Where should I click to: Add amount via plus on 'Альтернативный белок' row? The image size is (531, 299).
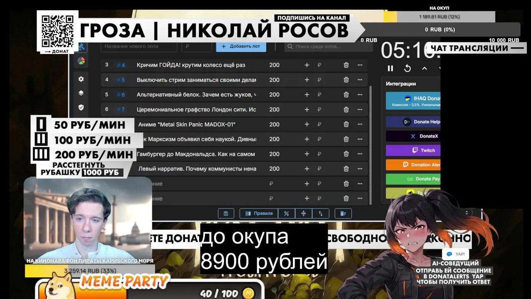pyautogui.click(x=307, y=95)
